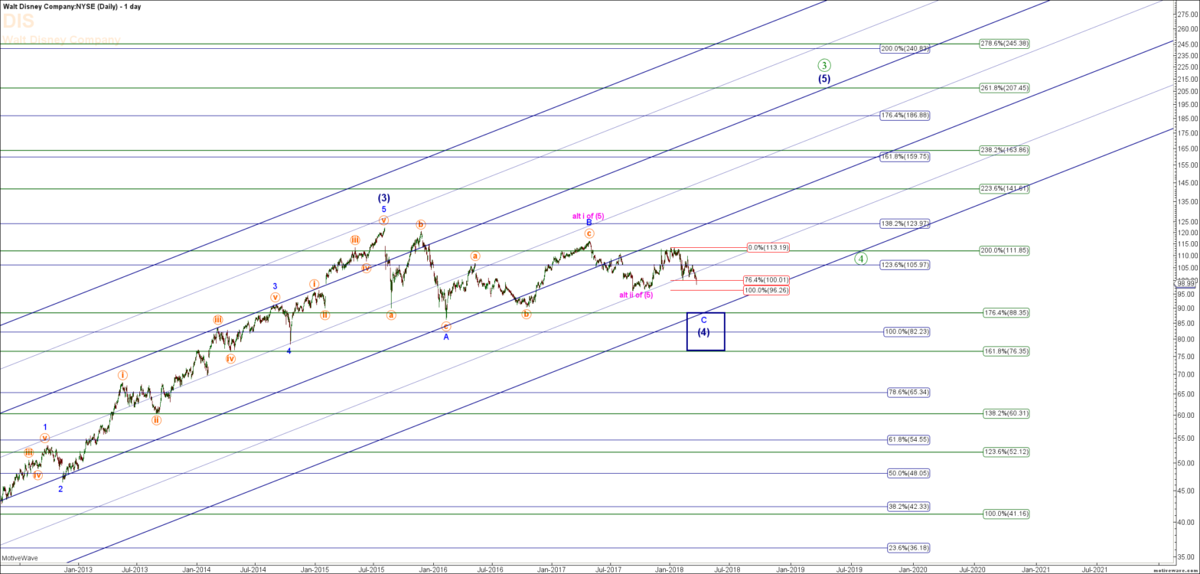The height and width of the screenshot is (574, 1200).
Task: Select the red 76.4%(100.01) level label
Action: tap(766, 280)
